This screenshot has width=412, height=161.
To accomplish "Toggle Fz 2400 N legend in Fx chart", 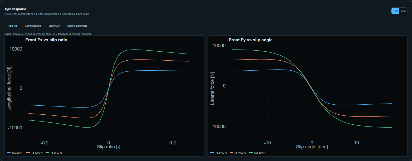I will (15, 153).
